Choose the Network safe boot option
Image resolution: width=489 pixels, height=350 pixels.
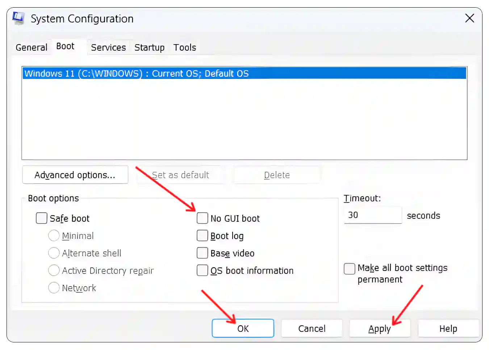(x=54, y=288)
